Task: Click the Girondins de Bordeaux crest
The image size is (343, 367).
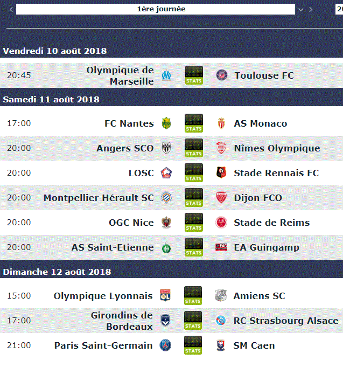Action: coord(165,321)
